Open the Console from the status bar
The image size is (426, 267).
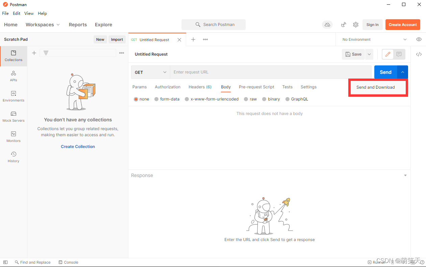coord(69,262)
